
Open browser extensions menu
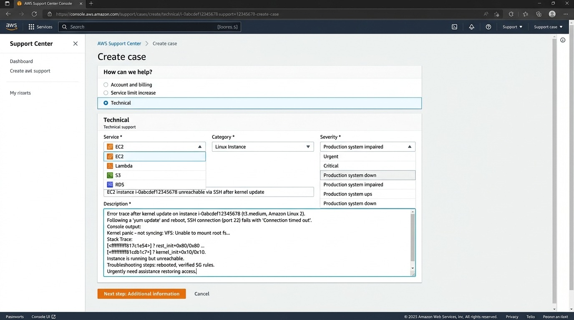point(511,14)
